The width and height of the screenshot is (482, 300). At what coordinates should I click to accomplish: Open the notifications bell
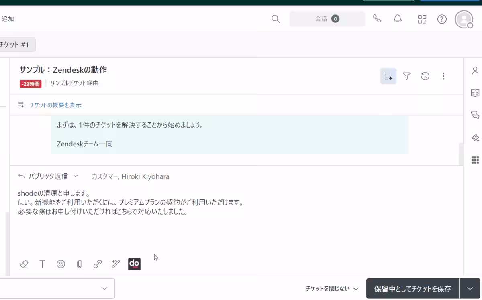tap(397, 19)
